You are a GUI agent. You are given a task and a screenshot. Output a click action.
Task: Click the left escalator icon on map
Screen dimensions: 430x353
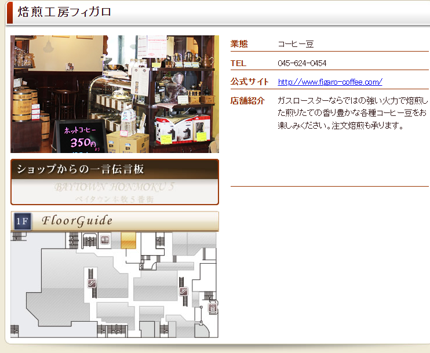(92, 283)
